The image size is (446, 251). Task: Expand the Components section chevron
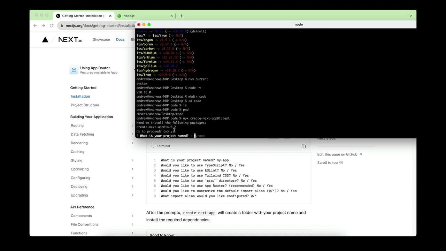132,216
